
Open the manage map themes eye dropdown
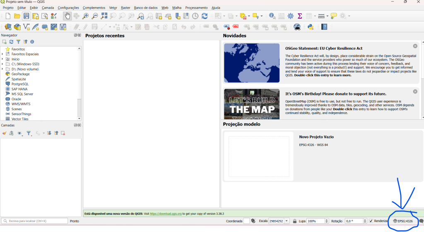(19, 133)
